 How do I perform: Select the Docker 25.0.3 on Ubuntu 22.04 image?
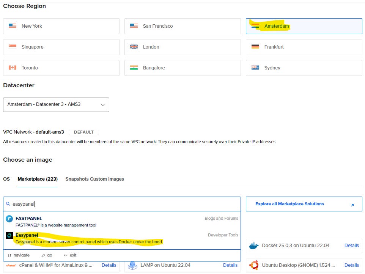(x=304, y=246)
